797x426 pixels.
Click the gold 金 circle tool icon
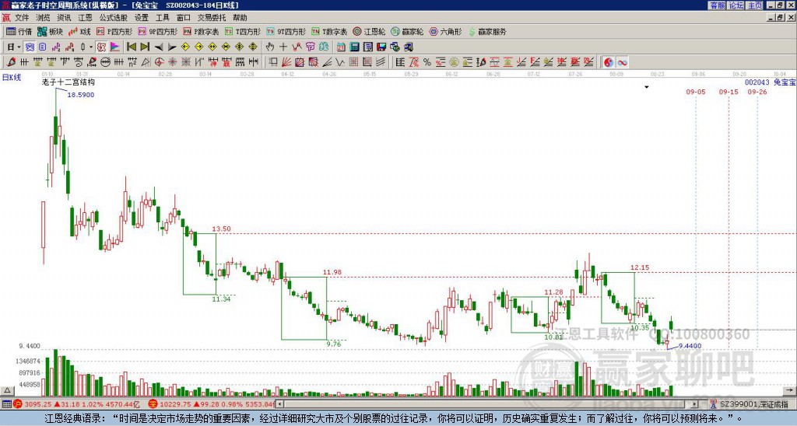click(x=454, y=62)
